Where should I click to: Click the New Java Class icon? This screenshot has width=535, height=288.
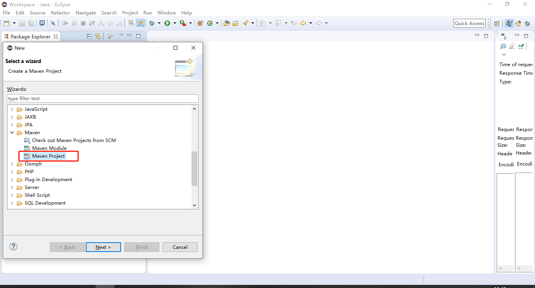pos(210,23)
